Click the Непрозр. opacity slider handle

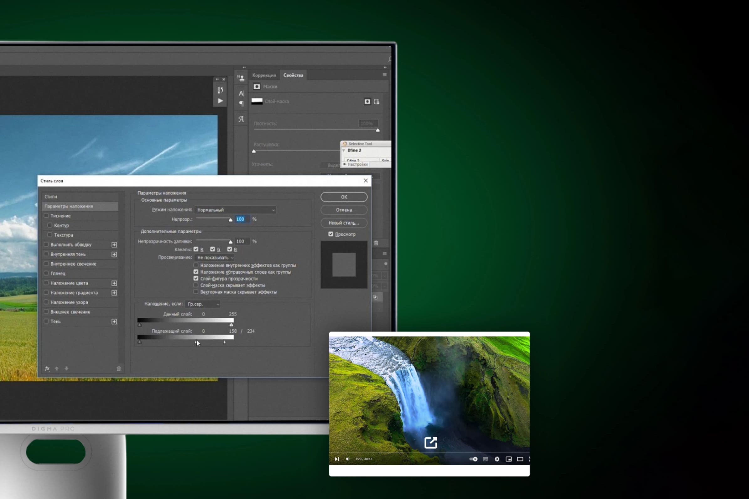231,220
